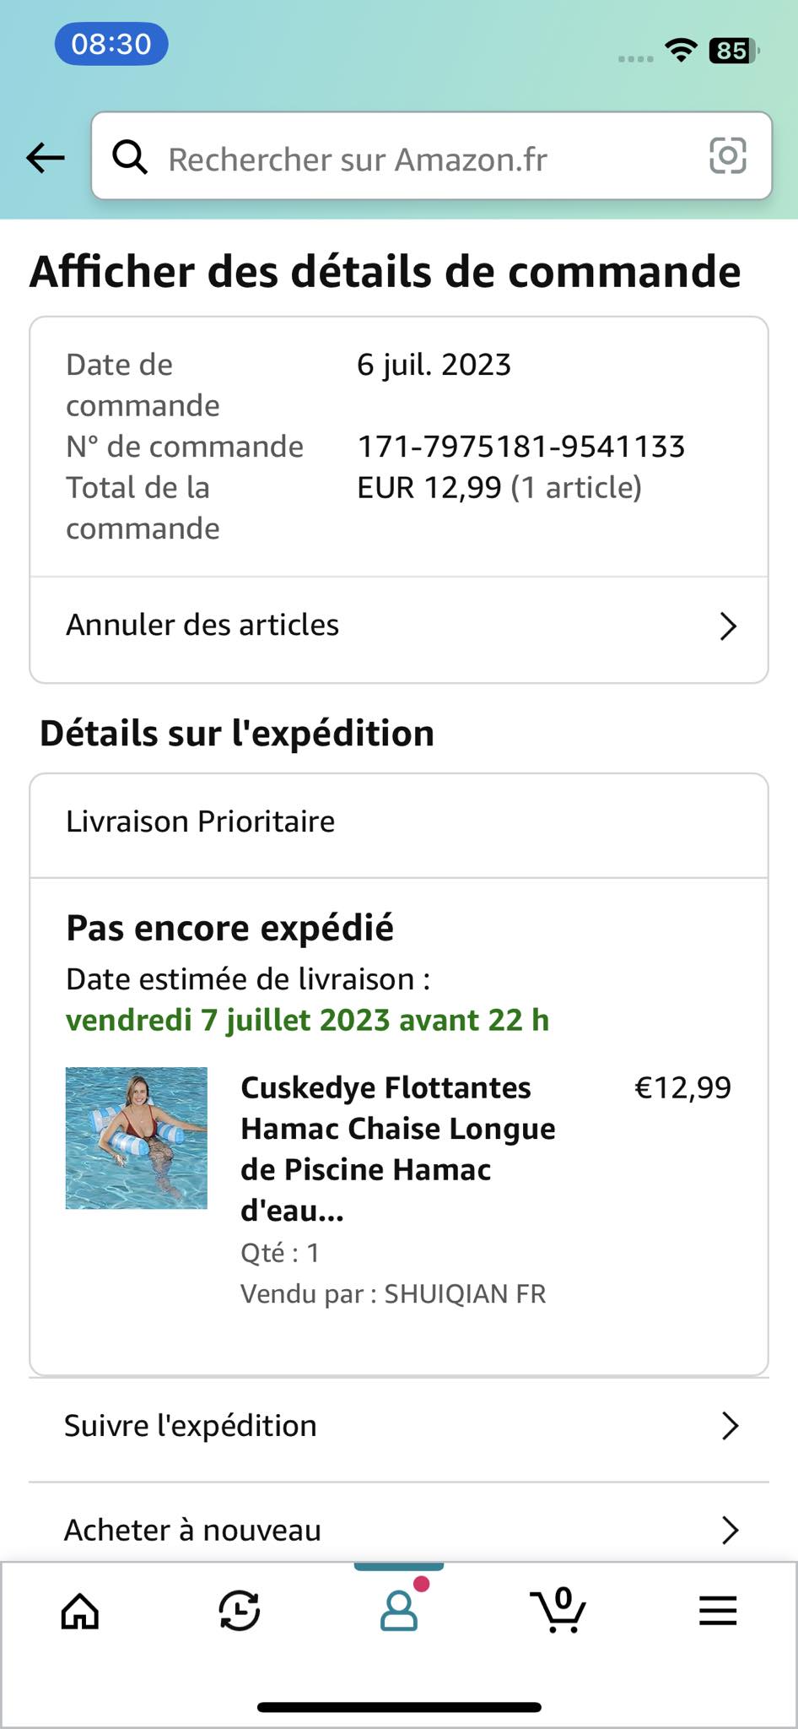
Task: Tap the pool hammock product thumbnail
Action: click(x=137, y=1138)
